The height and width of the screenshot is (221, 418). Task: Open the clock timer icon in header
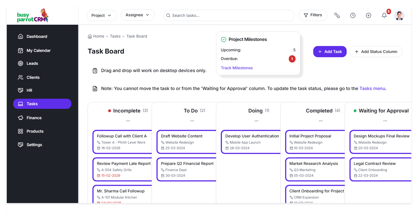click(353, 15)
